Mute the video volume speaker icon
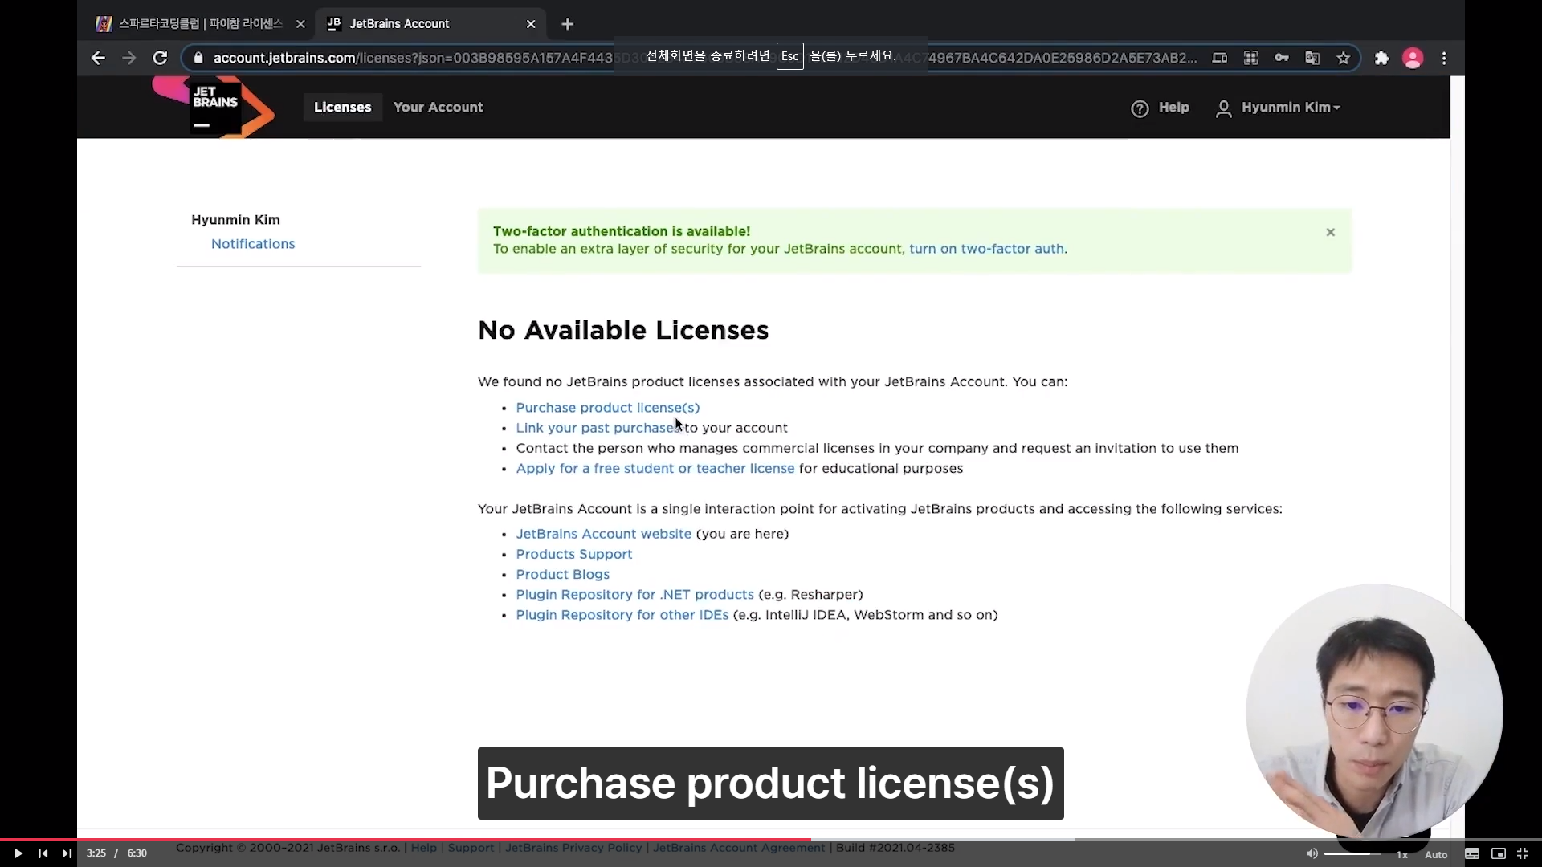The width and height of the screenshot is (1542, 867). pyautogui.click(x=1312, y=853)
